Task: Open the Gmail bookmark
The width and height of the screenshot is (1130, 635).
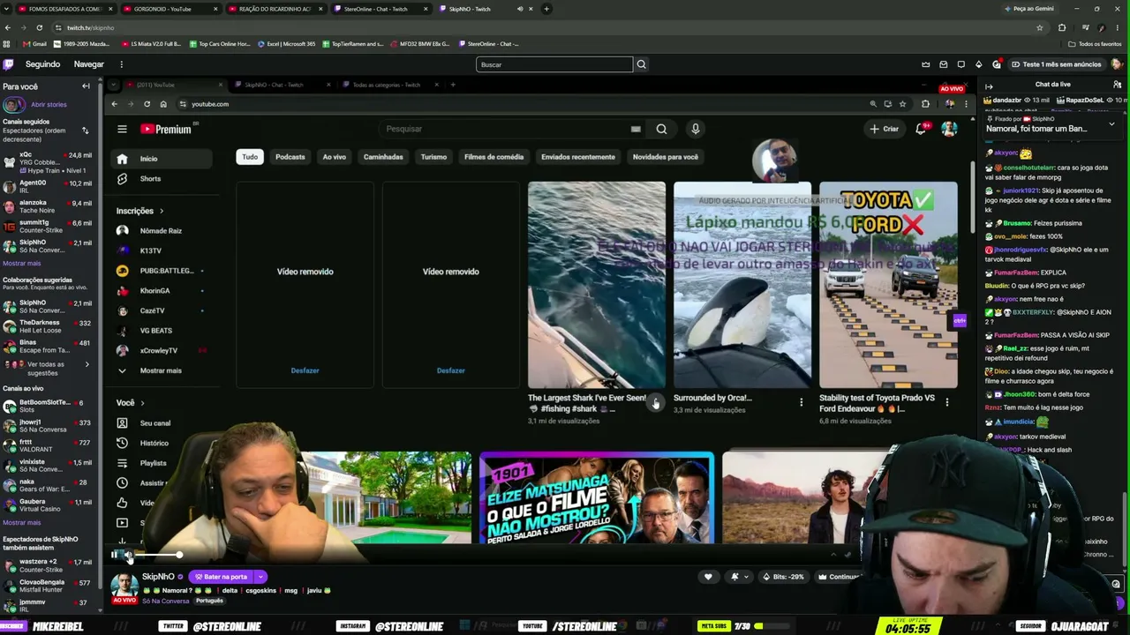Action: click(x=34, y=43)
